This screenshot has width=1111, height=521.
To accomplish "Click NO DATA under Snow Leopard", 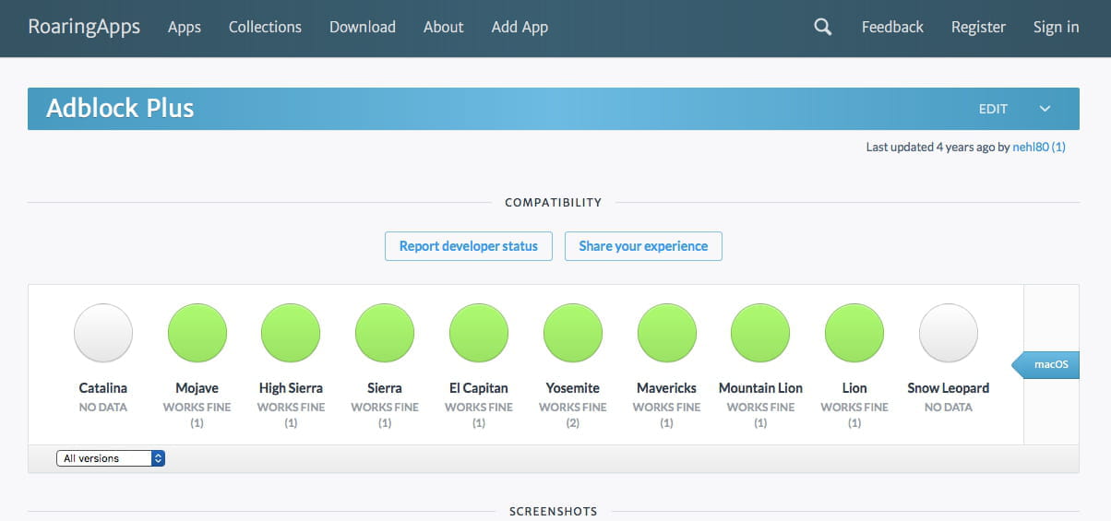I will [949, 407].
